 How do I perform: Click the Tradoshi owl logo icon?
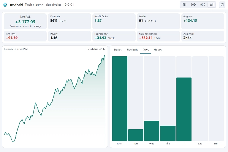[x=5, y=5]
